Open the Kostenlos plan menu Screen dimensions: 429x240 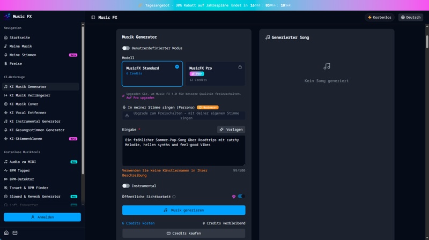pyautogui.click(x=380, y=17)
